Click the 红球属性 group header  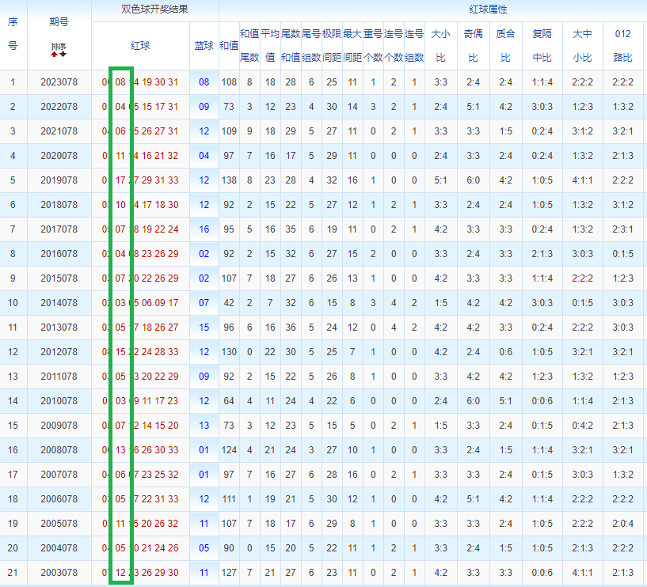coord(488,9)
